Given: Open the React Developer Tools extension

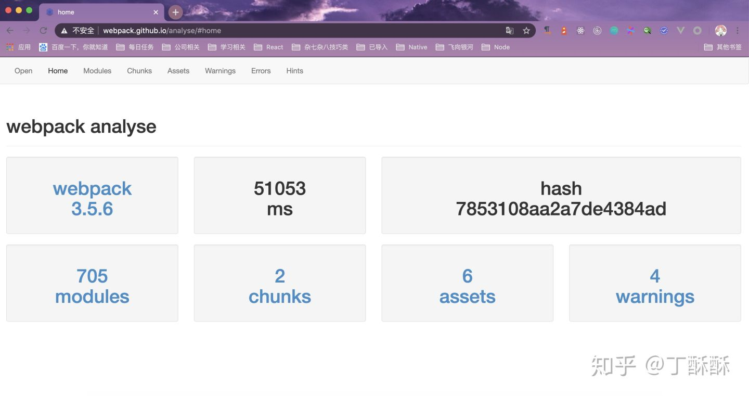Looking at the screenshot, I should (580, 31).
